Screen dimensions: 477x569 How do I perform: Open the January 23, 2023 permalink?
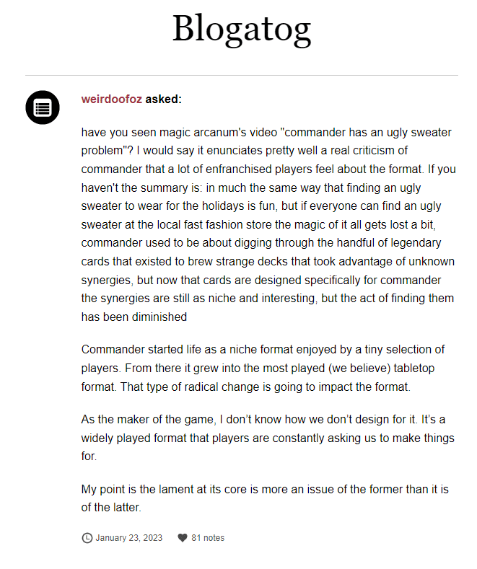(x=128, y=537)
